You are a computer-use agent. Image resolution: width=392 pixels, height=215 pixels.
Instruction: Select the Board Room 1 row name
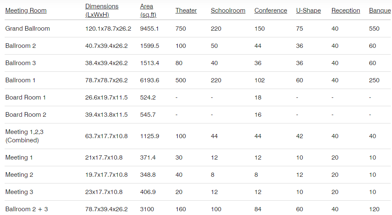(x=26, y=97)
